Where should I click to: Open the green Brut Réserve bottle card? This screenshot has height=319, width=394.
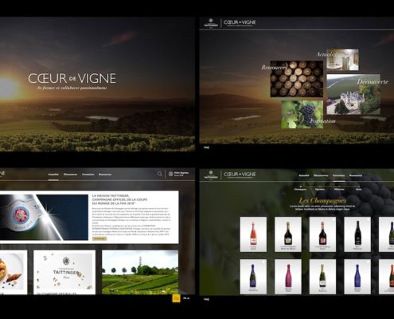pos(322,277)
